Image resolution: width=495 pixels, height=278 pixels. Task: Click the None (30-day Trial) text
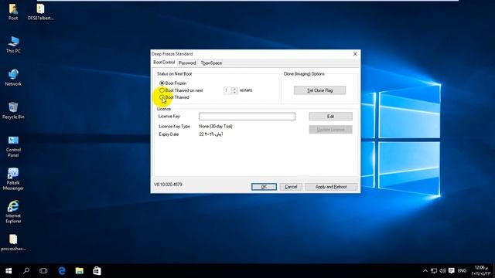216,126
